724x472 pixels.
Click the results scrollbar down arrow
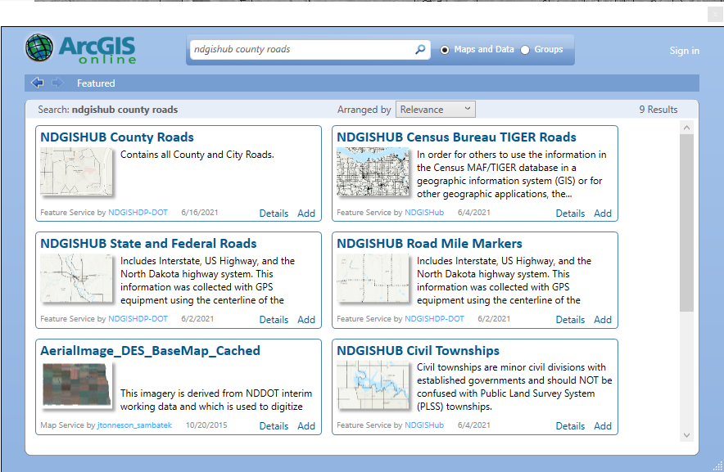[686, 435]
